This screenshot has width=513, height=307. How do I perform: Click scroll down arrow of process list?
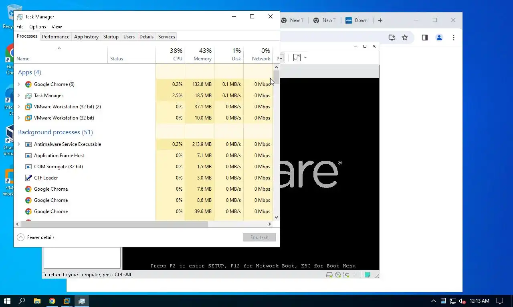click(276, 217)
